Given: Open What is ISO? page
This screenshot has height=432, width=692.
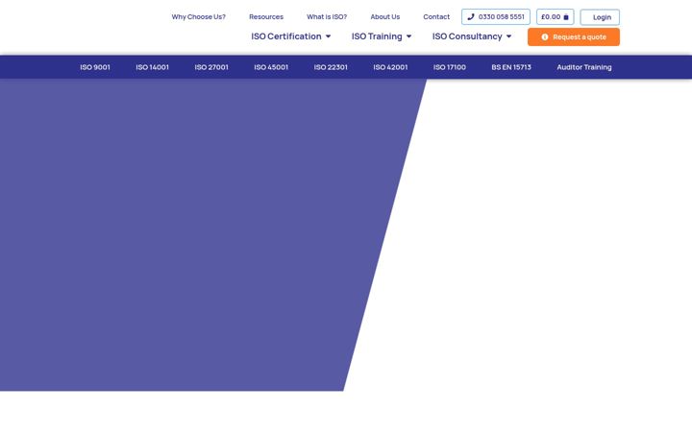Looking at the screenshot, I should coord(327,16).
